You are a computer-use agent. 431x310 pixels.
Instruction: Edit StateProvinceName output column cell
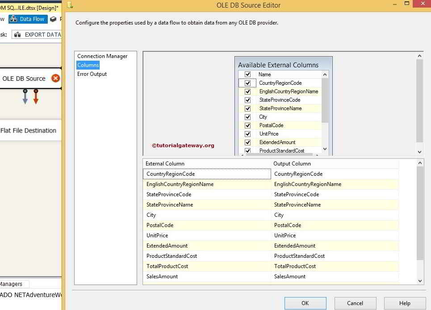point(335,205)
